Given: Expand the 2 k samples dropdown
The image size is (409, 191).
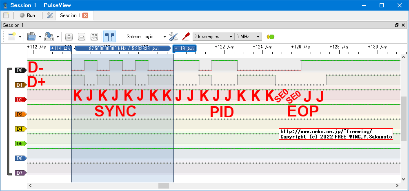Looking at the screenshot, I should 213,37.
